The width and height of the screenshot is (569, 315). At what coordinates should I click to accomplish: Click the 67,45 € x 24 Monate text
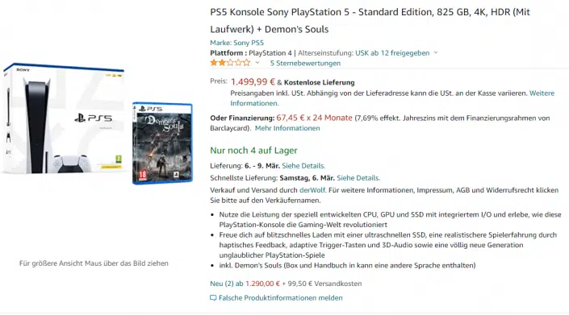pyautogui.click(x=314, y=118)
